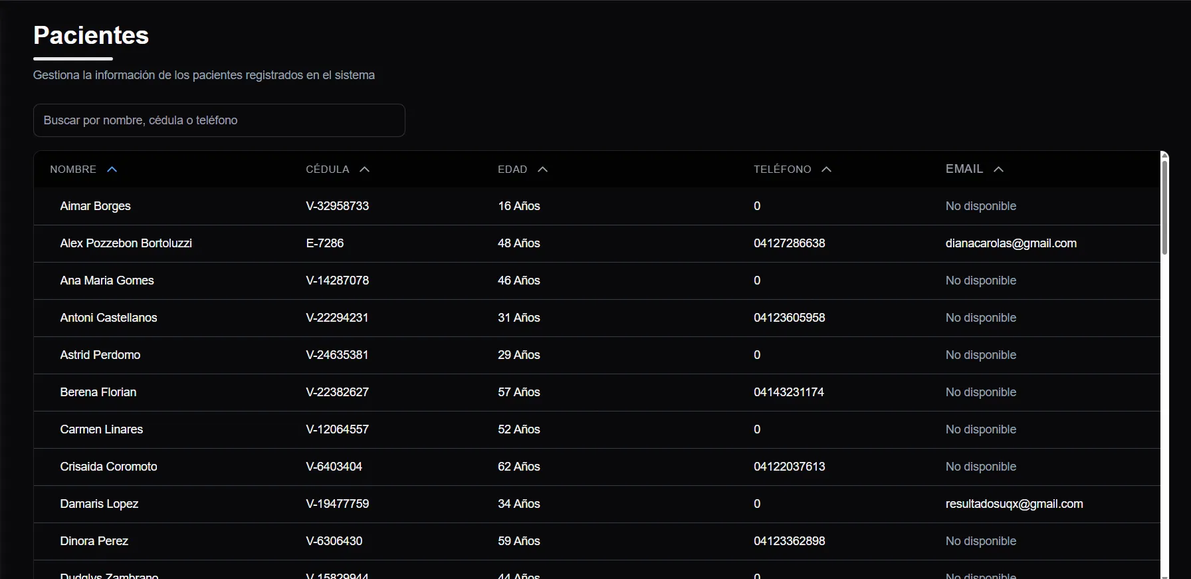Click age 34 Años
This screenshot has height=579, width=1191.
(519, 504)
